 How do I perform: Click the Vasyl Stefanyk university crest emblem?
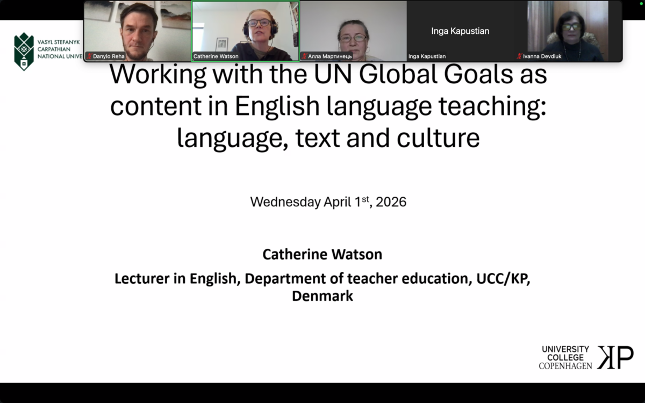click(x=24, y=52)
